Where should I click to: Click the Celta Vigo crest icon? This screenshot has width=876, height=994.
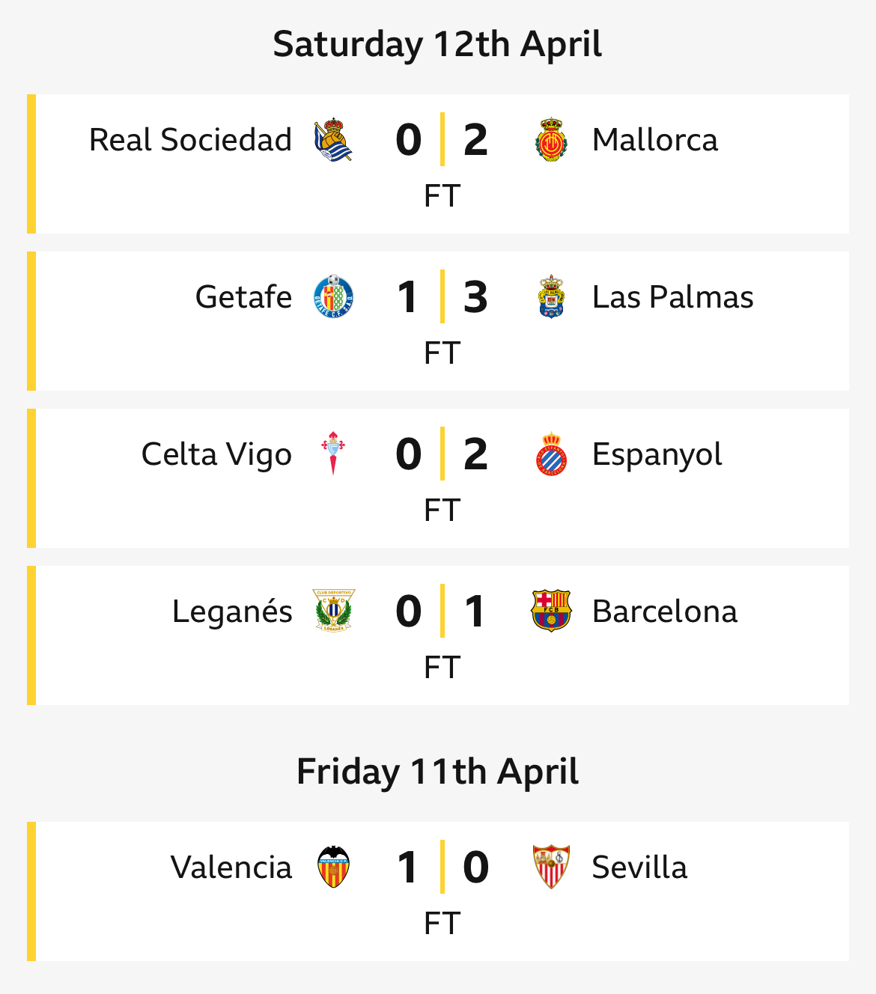click(333, 454)
